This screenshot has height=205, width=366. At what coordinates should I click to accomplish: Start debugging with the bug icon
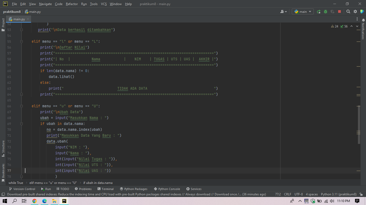(x=326, y=12)
